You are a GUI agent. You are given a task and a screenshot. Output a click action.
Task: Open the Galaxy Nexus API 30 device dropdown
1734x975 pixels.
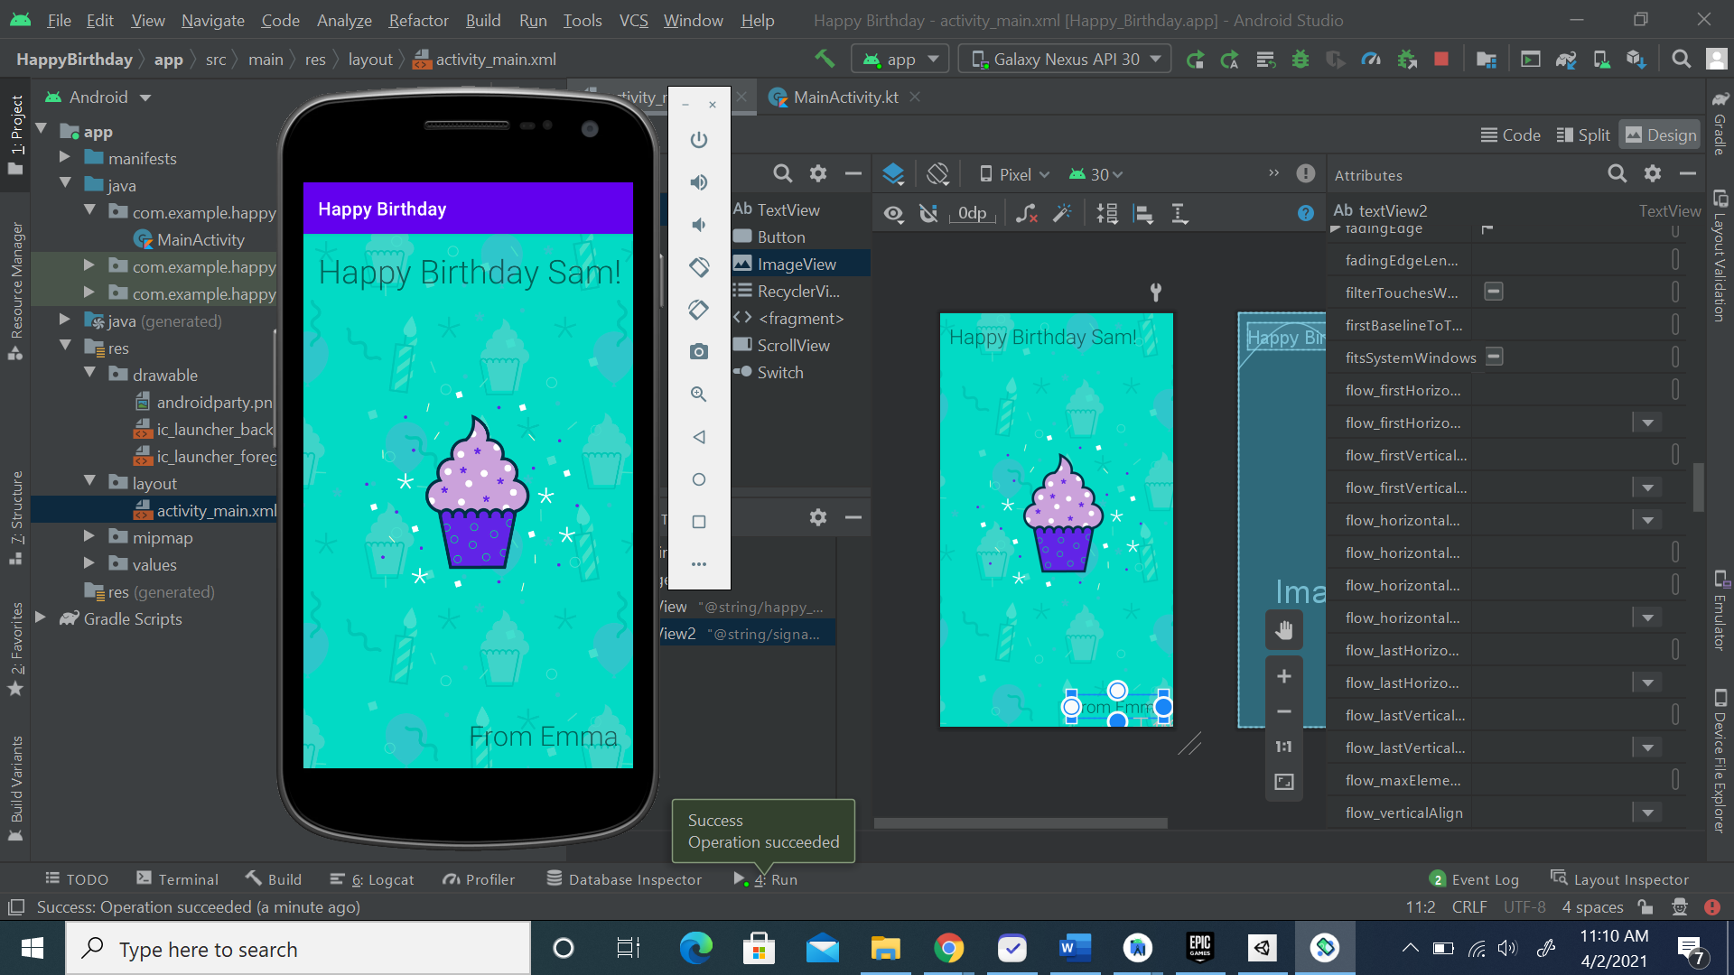(1065, 60)
